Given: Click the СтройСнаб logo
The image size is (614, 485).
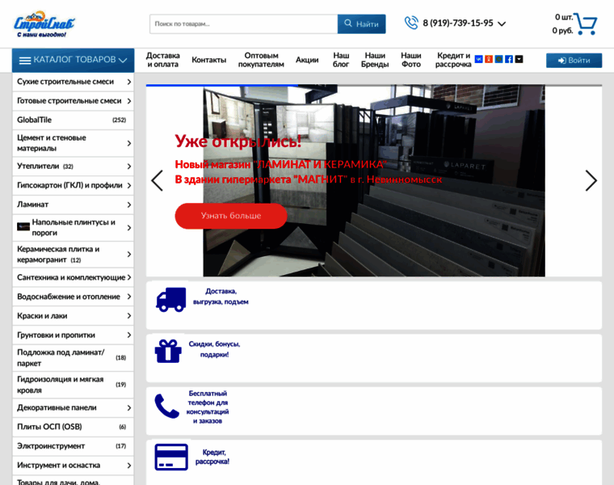Looking at the screenshot, I should (39, 25).
